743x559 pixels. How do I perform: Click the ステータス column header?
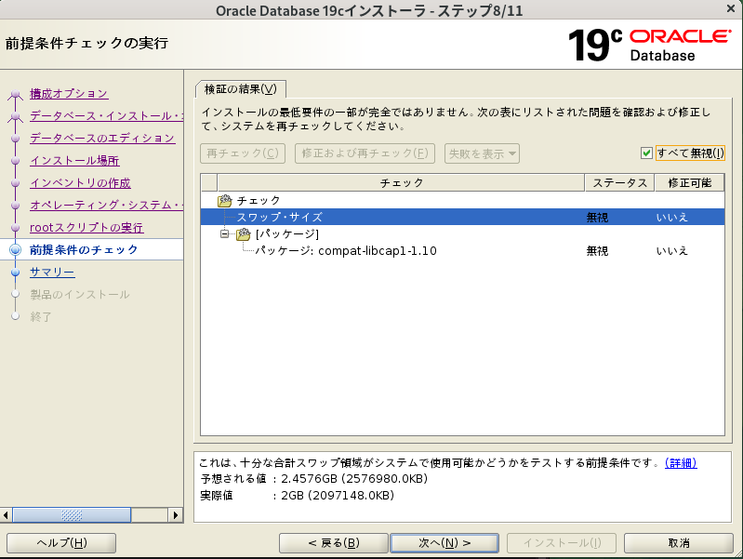point(620,182)
